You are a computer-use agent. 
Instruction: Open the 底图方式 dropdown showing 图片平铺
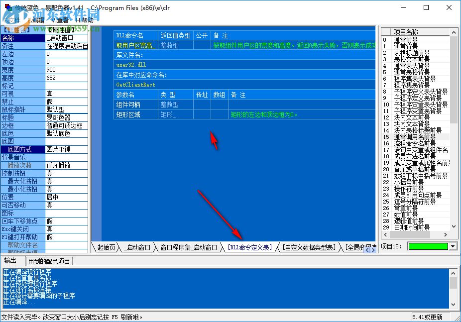pos(67,149)
